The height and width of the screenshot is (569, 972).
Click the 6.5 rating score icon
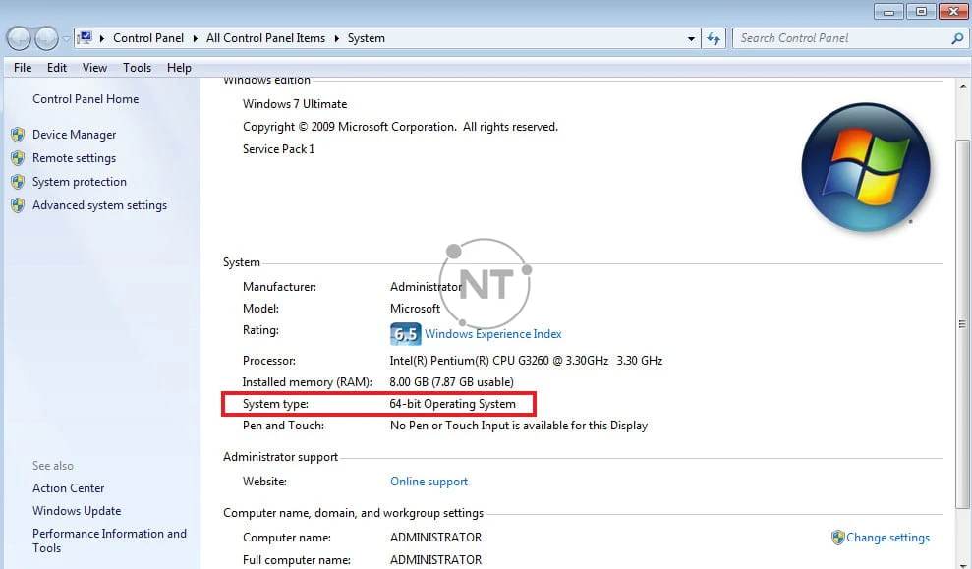click(x=405, y=334)
